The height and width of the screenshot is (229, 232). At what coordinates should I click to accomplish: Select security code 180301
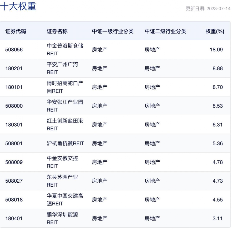pos(14,125)
